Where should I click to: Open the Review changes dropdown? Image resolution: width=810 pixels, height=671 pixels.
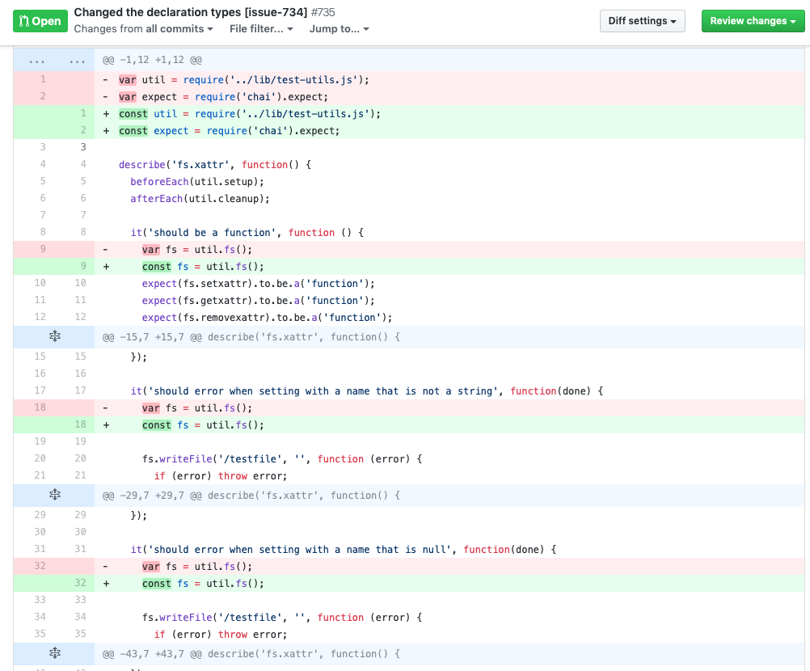click(x=753, y=21)
